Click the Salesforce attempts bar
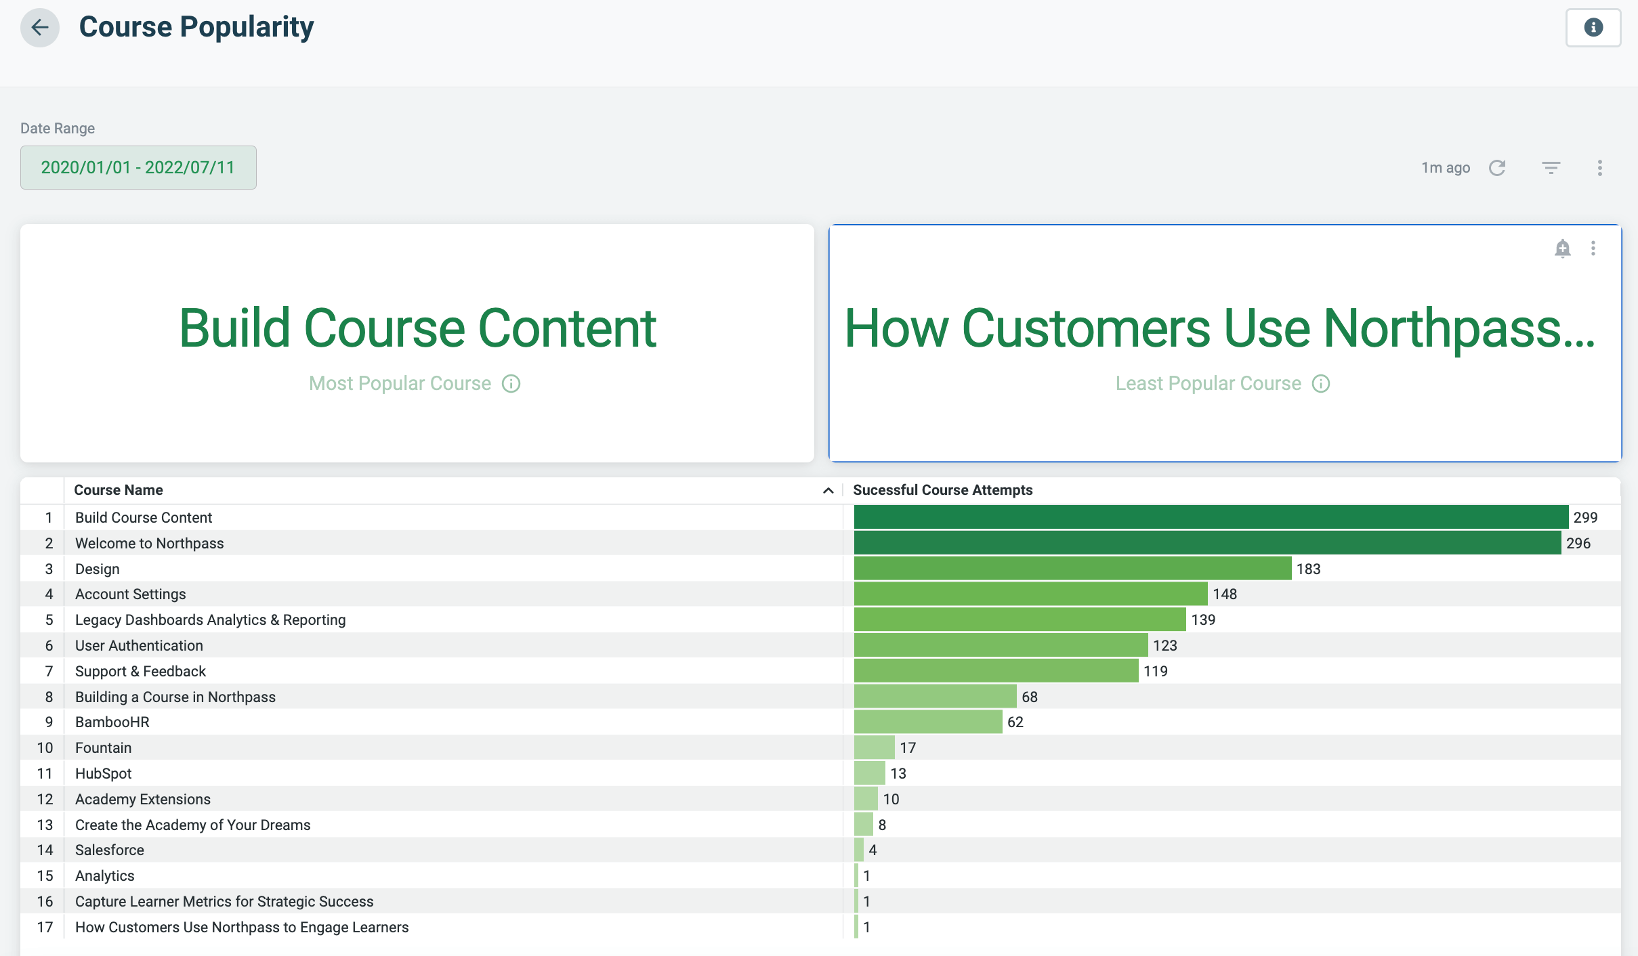The image size is (1638, 956). pyautogui.click(x=859, y=850)
